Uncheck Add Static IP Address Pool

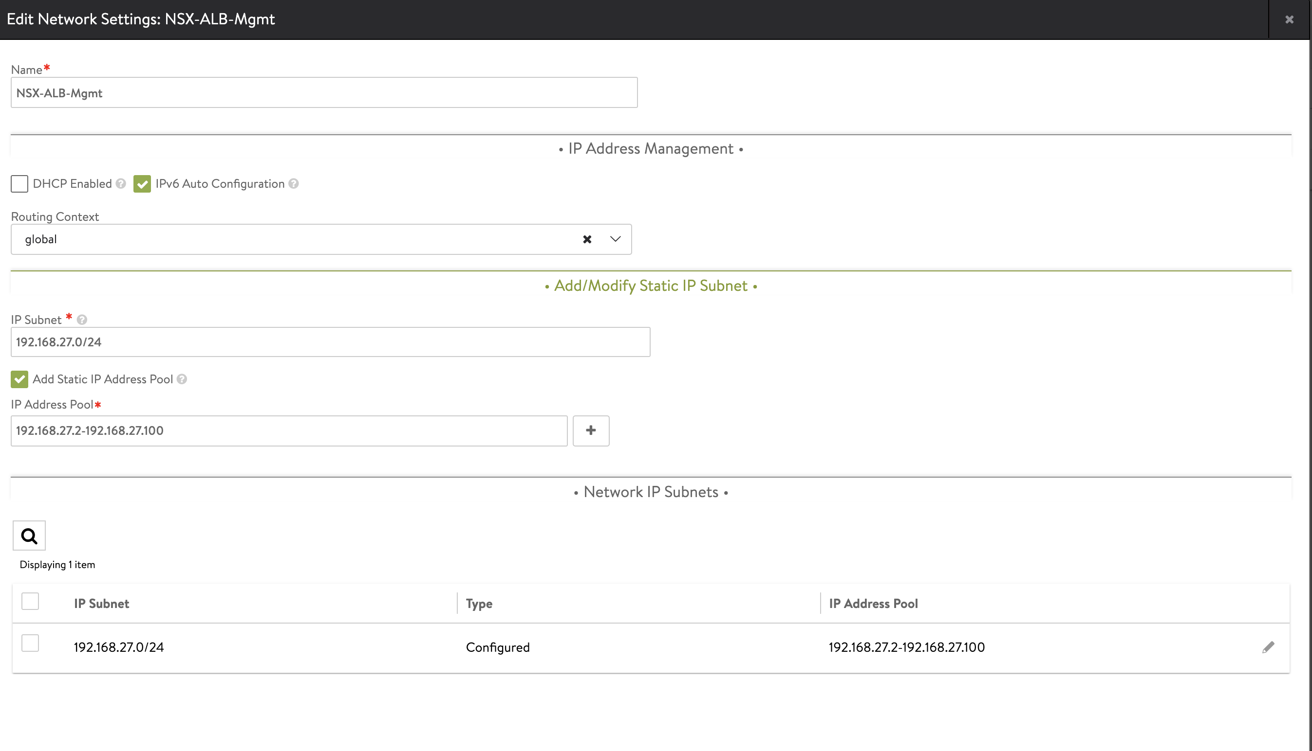pos(19,379)
